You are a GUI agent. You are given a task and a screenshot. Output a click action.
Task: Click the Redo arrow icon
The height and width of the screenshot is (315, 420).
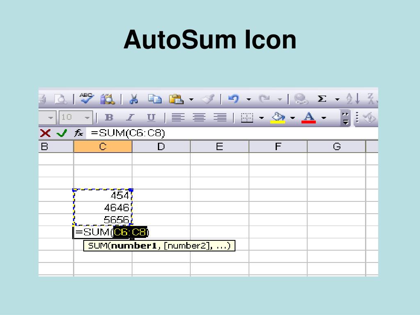coord(265,99)
